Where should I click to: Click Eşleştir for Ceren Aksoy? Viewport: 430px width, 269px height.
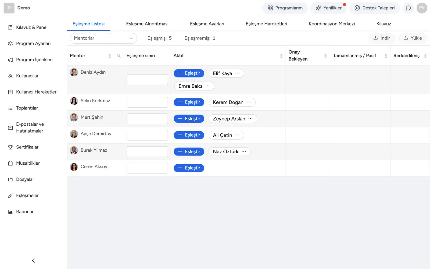click(189, 168)
